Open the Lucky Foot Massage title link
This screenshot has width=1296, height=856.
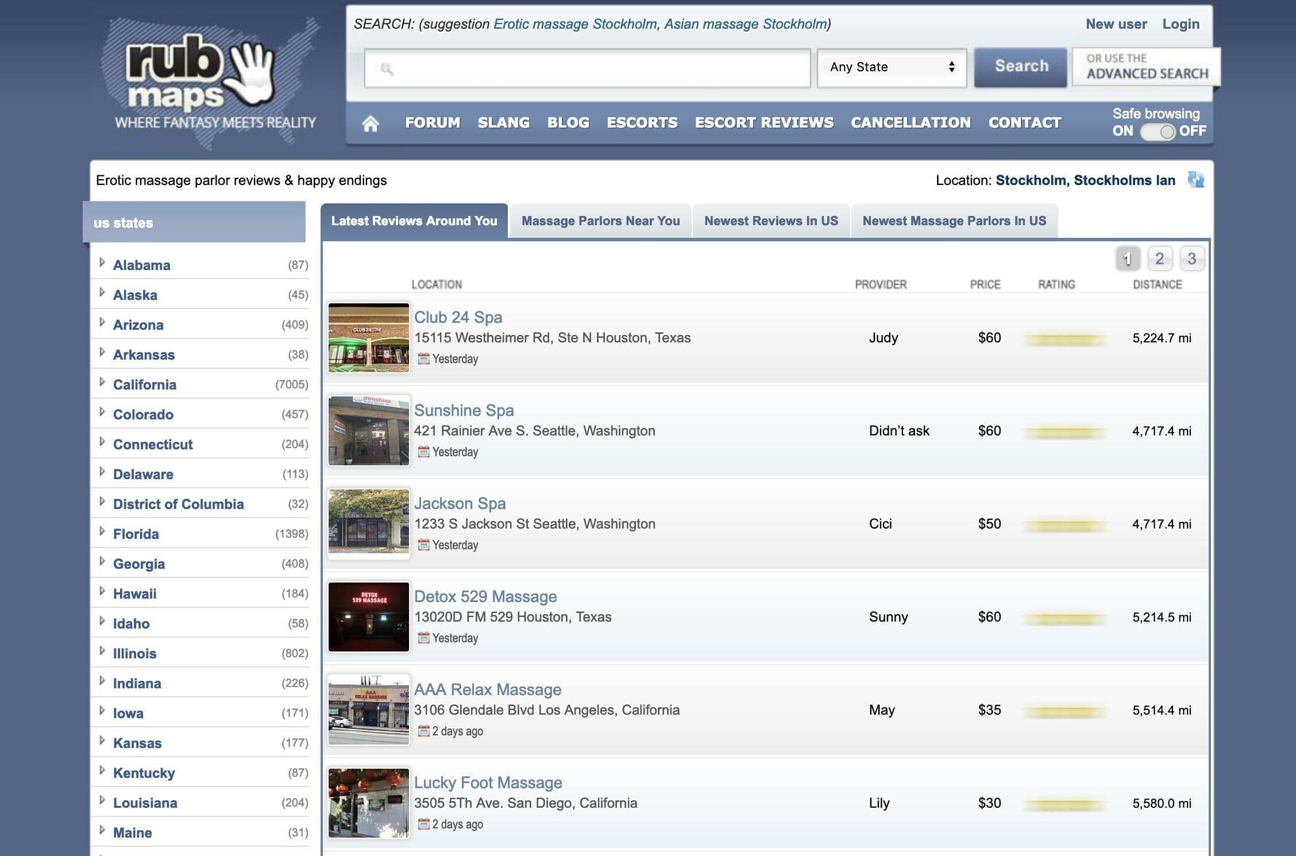[488, 782]
